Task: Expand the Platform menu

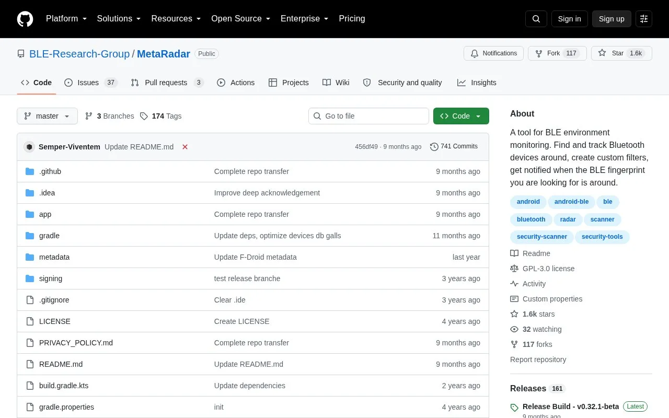Action: click(x=67, y=19)
